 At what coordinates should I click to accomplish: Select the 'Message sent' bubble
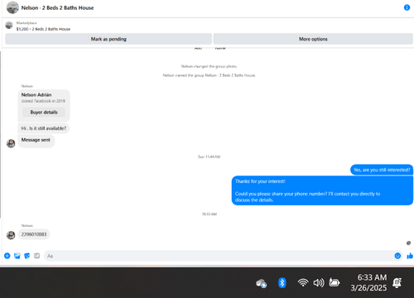click(36, 140)
